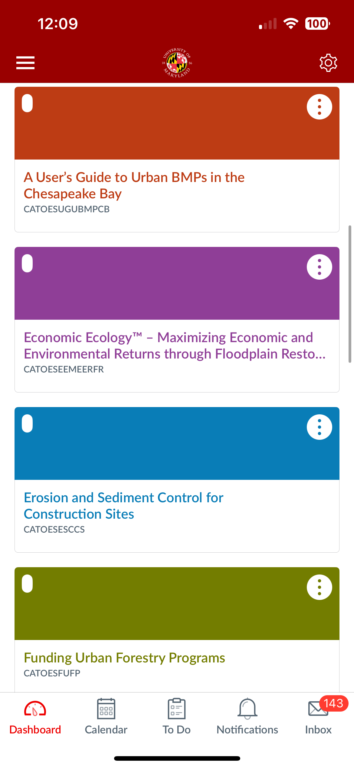
Task: Tap white pill indicator on blue course card
Action: 27,423
